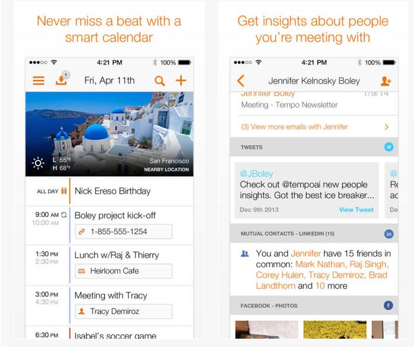The width and height of the screenshot is (414, 347).
Task: Tap the LinkedIn icon in Mutual Contacts header
Action: (388, 234)
